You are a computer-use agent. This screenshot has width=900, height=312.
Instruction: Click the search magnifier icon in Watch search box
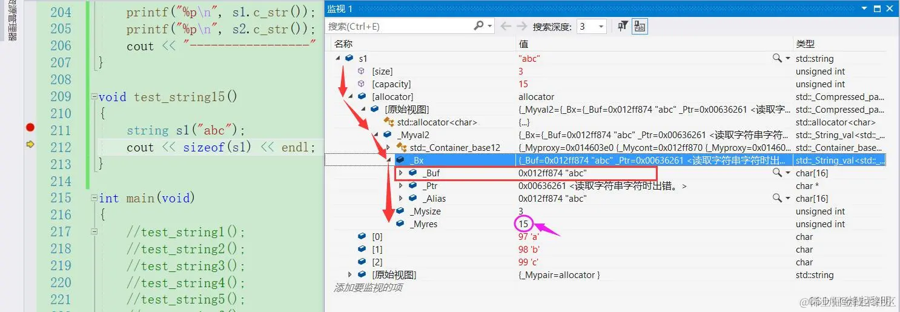click(x=478, y=26)
